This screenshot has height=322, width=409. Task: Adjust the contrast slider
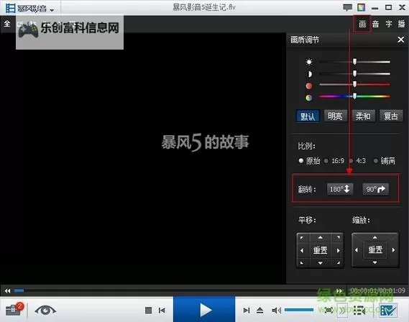[355, 74]
